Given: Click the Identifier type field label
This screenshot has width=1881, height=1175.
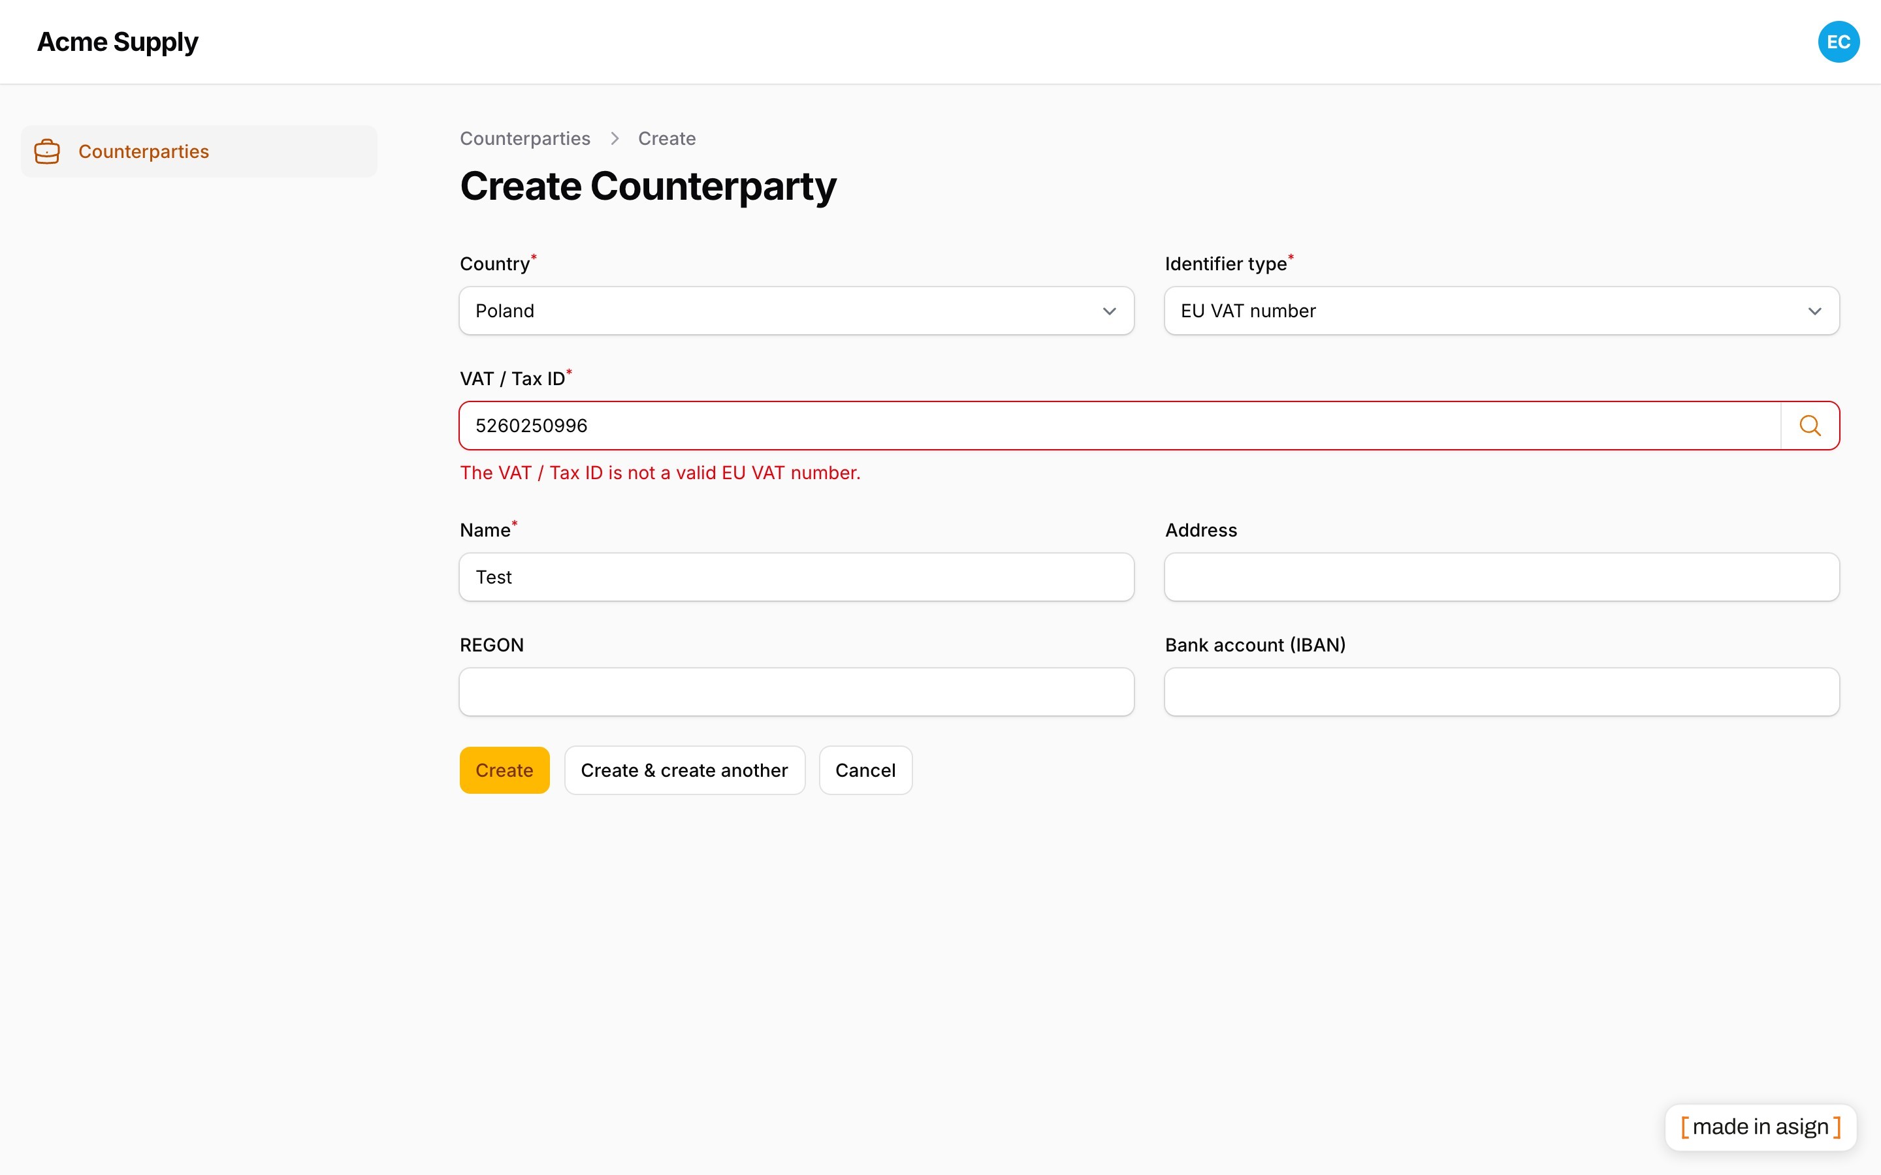Looking at the screenshot, I should point(1225,264).
